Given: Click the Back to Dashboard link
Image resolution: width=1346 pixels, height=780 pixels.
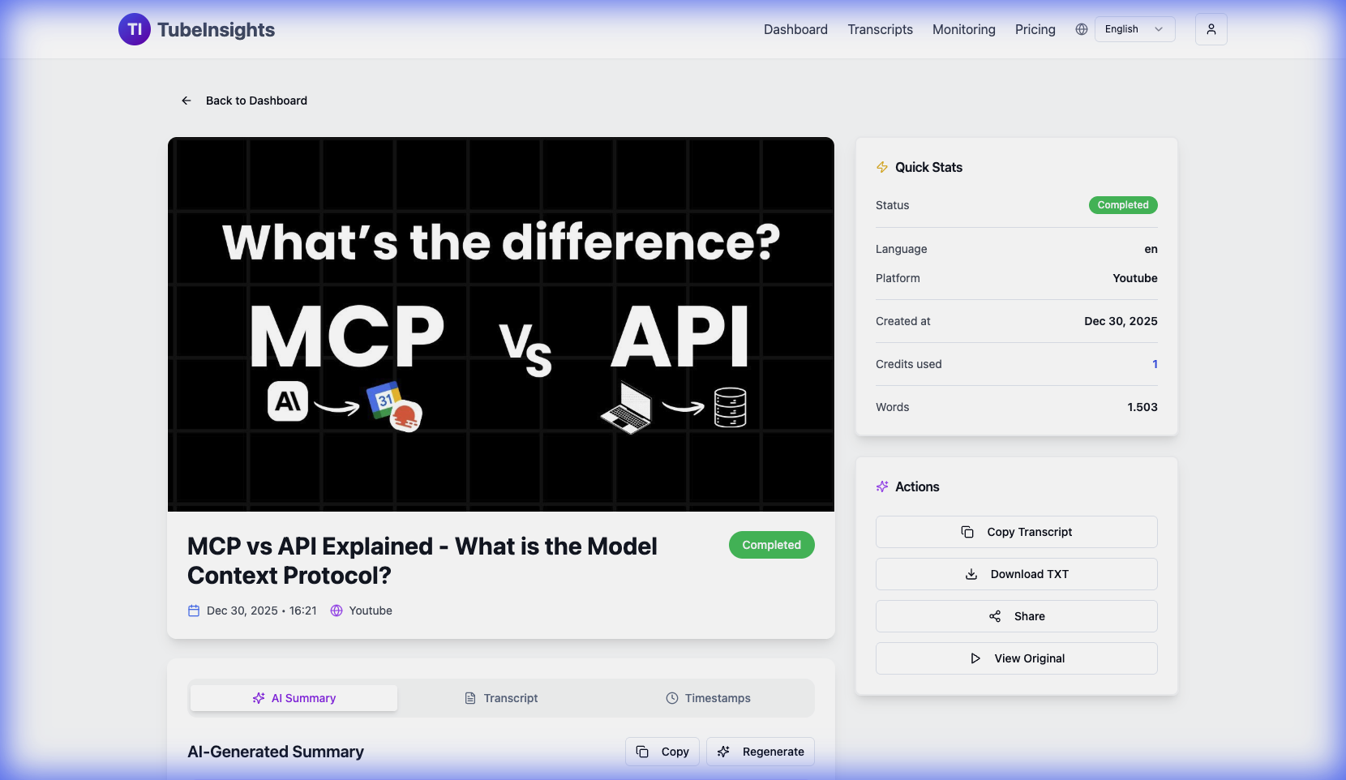Looking at the screenshot, I should [x=256, y=101].
